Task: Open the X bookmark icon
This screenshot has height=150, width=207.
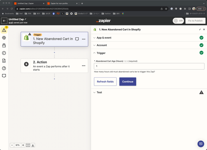Action: coord(63,14)
